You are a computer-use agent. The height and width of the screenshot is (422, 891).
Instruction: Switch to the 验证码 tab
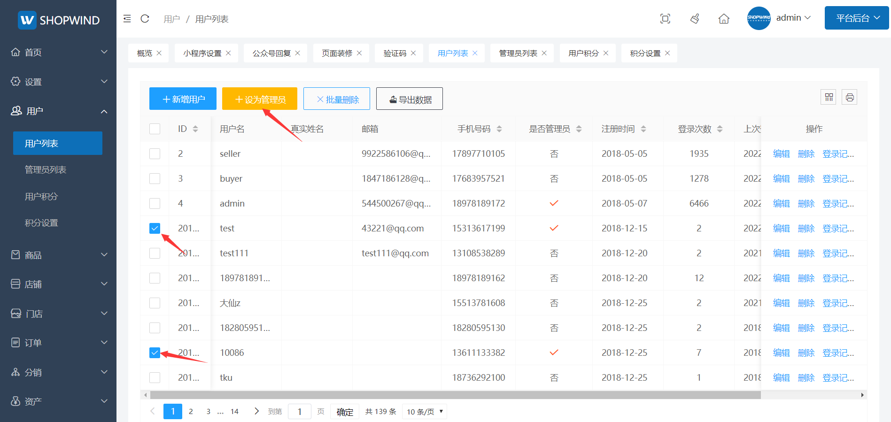pyautogui.click(x=395, y=53)
